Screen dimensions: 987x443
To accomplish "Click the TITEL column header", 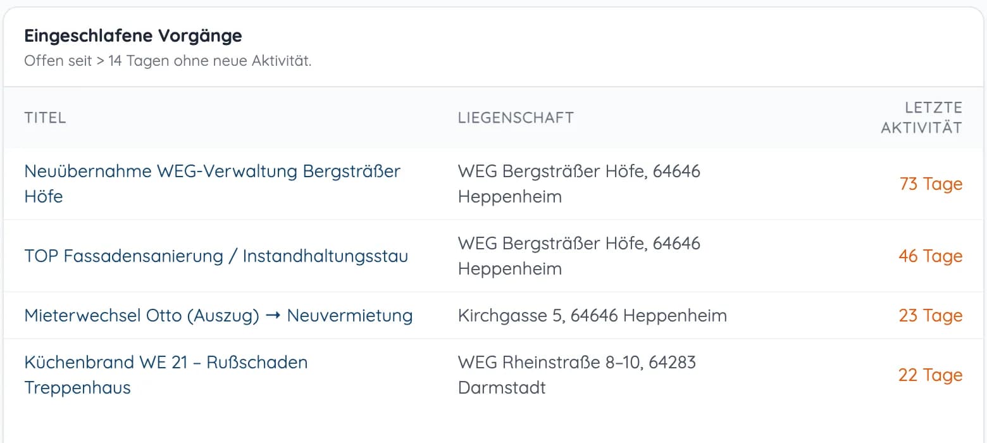I will pos(45,118).
